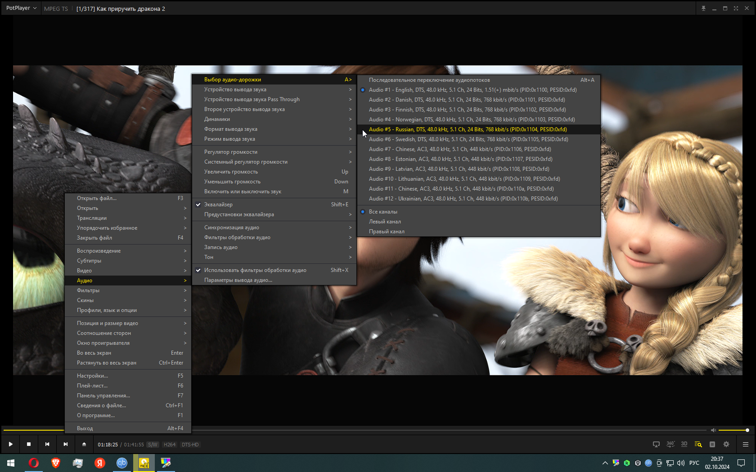Open Opera browser from taskbar
This screenshot has height=472, width=756.
(x=33, y=463)
